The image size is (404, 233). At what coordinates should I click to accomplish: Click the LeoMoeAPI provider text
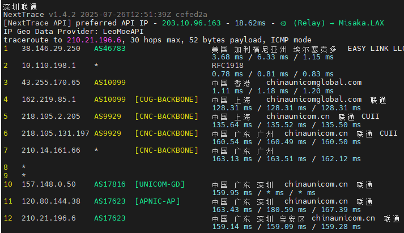123,32
